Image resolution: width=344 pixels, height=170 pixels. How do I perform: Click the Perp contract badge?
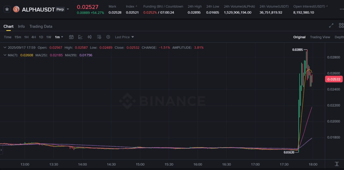[60, 9]
